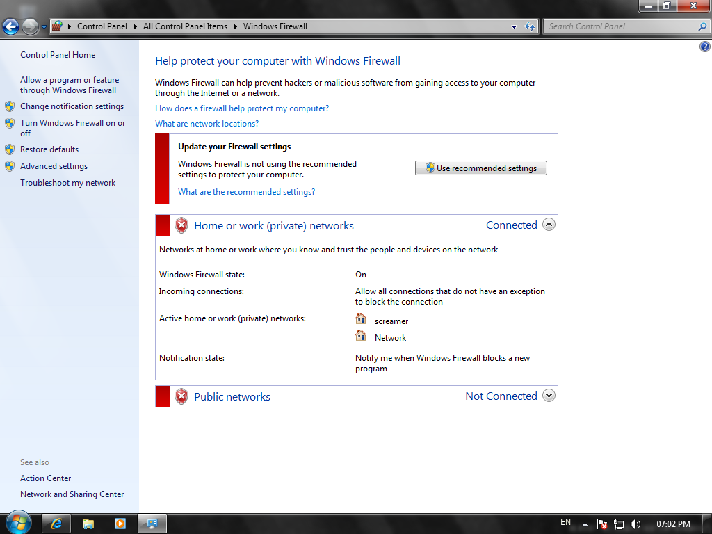Select Windows Firewall breadcrumb segment

tap(275, 26)
